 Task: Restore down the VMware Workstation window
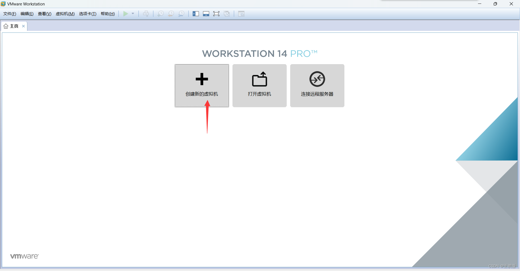(495, 4)
